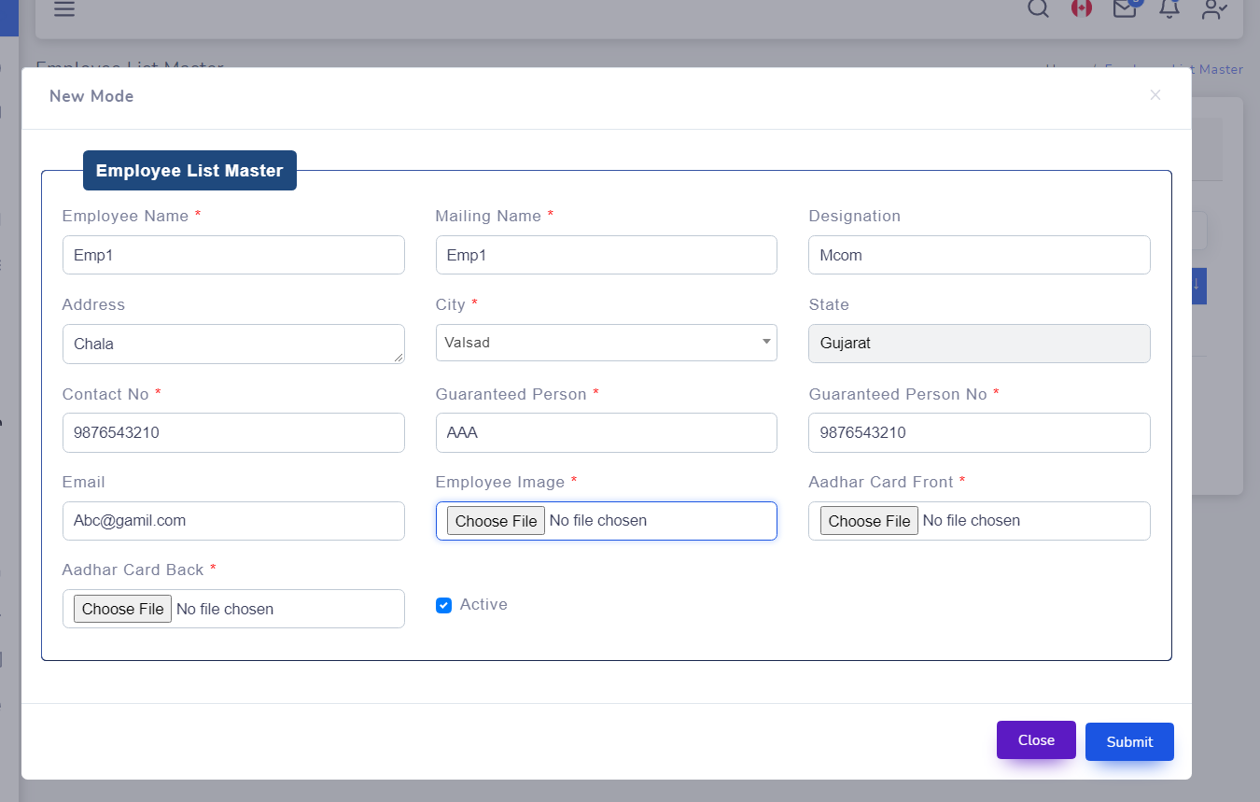
Task: Uncheck the Active checkbox
Action: click(x=443, y=605)
